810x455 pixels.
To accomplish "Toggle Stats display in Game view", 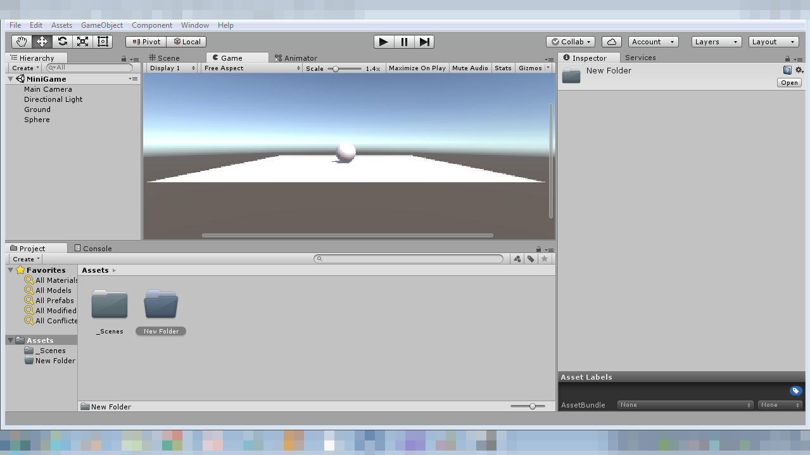I will point(502,68).
